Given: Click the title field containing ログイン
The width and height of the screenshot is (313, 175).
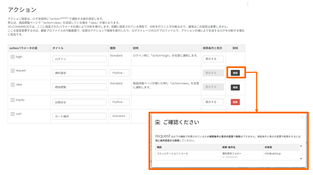Looking at the screenshot, I should [79, 59].
